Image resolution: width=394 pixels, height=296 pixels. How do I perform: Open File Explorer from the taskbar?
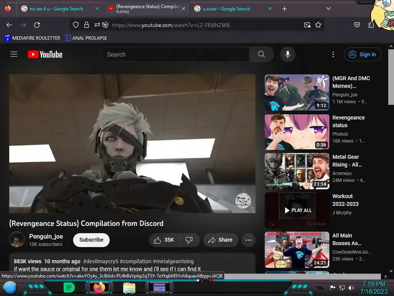click(129, 288)
